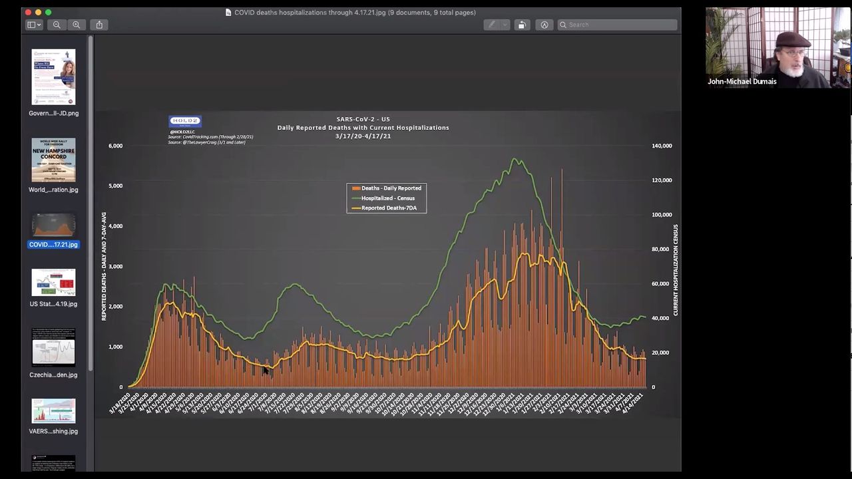Screen dimensions: 852x479
Task: Select the COVID....17.21.jpg thumbnail
Action: (x=53, y=226)
